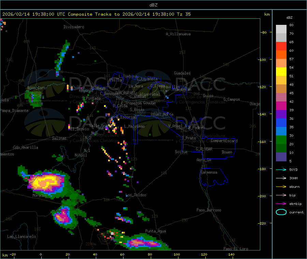
Task: Select the Guadales location label
Action: click(182, 73)
